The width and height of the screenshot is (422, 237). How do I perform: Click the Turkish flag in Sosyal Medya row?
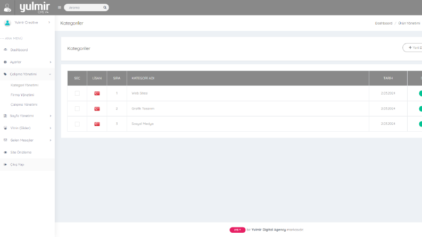coord(97,124)
